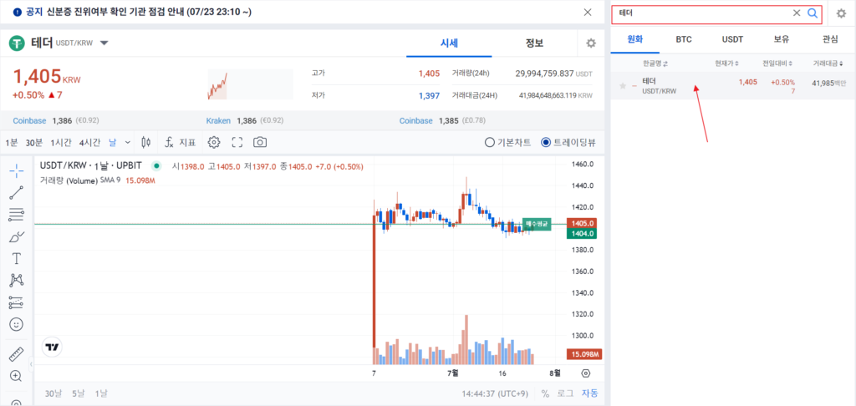Open the fx 지표 indicators menu
This screenshot has height=406, width=856.
point(180,142)
